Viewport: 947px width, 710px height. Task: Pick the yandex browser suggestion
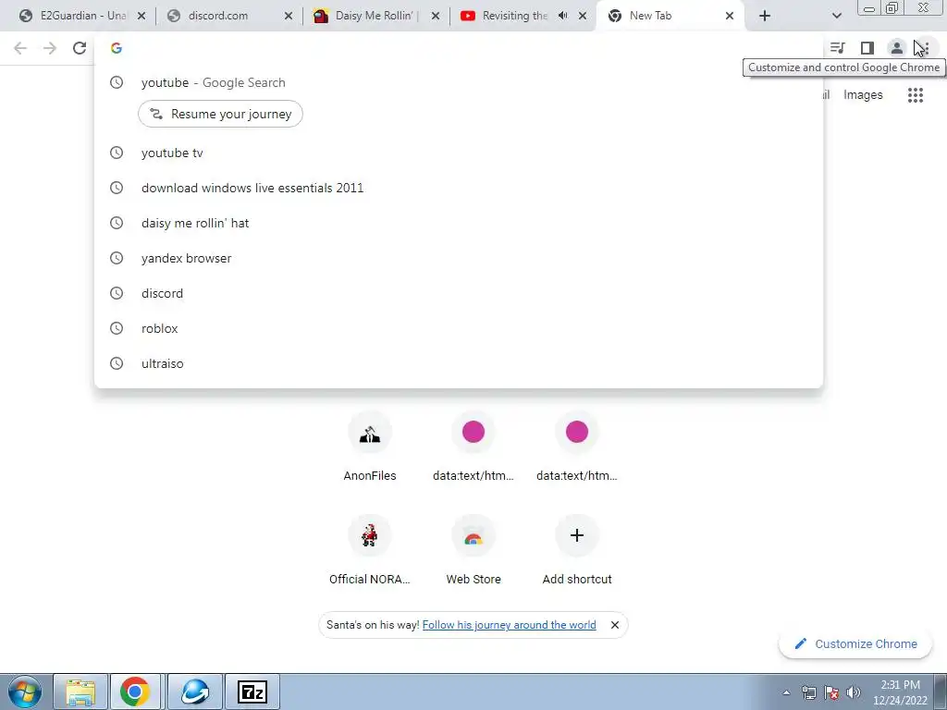459,259
